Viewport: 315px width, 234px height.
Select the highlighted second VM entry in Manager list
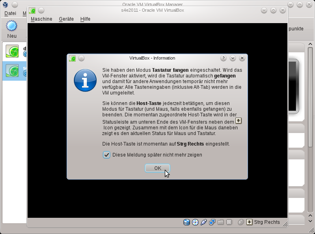[15, 71]
